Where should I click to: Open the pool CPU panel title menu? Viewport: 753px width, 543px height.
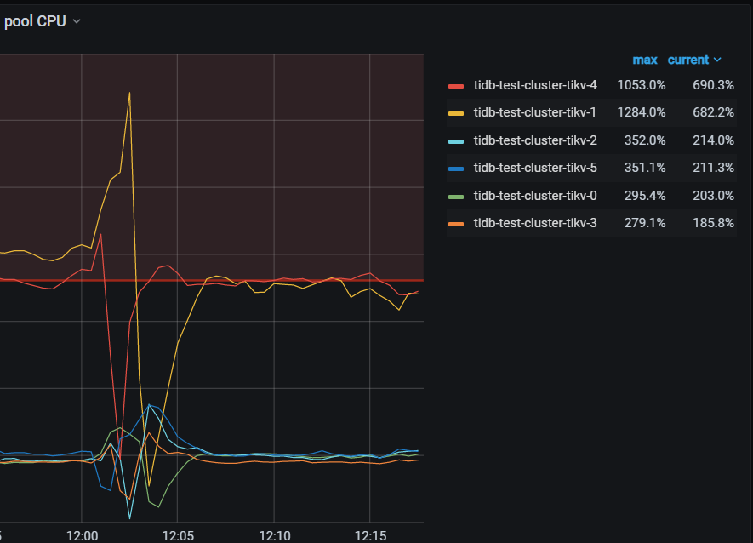(36, 21)
